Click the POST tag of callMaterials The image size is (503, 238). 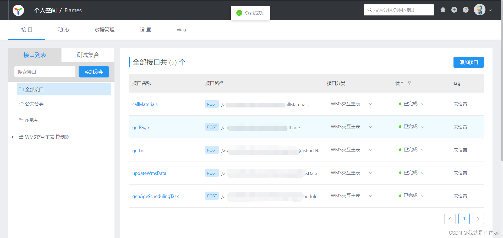point(212,104)
